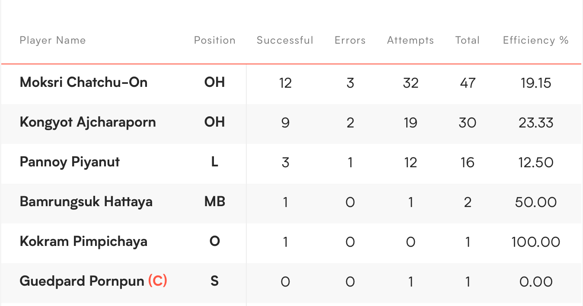Sort by Total column header
The height and width of the screenshot is (306, 583).
[467, 41]
